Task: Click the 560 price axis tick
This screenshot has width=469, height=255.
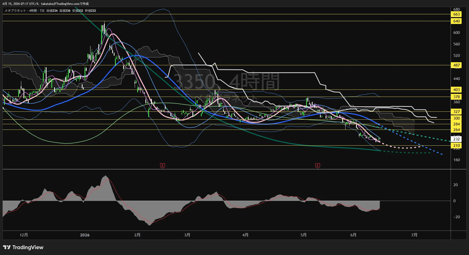Action: click(x=456, y=44)
